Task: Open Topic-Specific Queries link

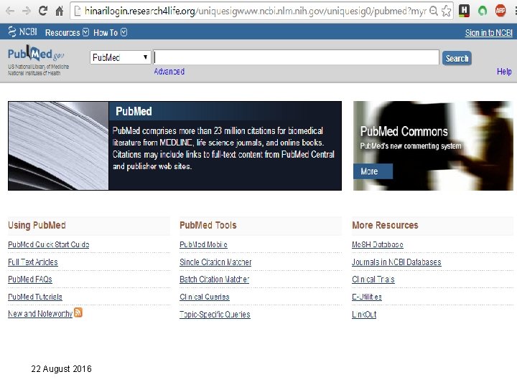Action: 215,315
